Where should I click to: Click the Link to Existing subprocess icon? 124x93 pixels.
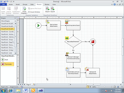[x=9, y=9]
